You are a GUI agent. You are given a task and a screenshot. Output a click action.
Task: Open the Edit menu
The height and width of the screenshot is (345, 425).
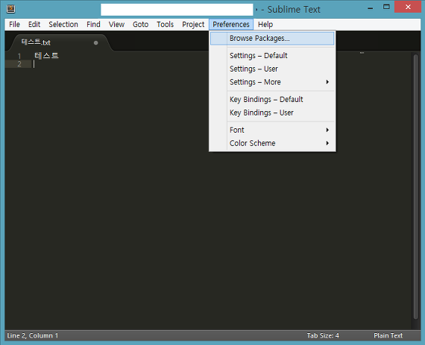34,25
